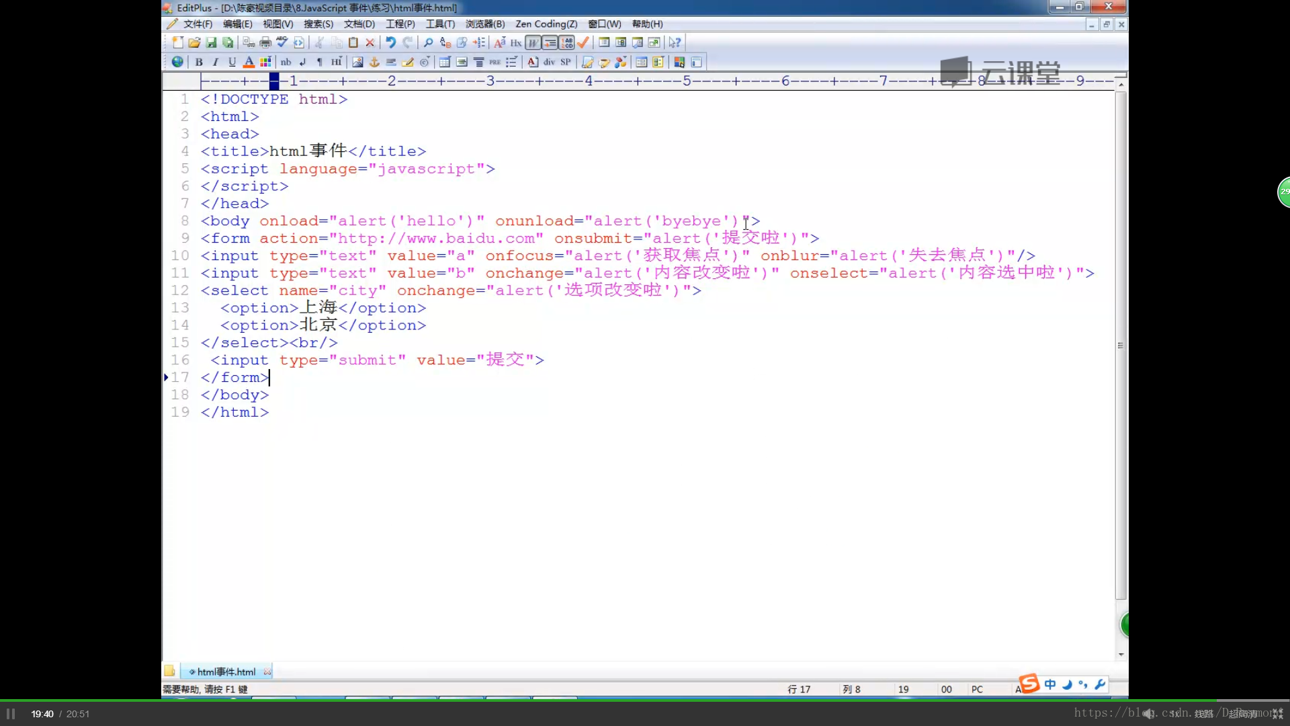Toggle the Auto Indent button
1290x726 pixels.
point(550,42)
